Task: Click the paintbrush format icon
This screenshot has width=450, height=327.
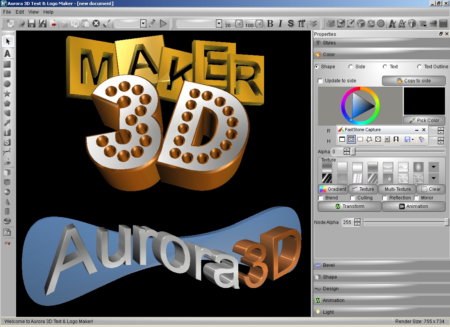Action: [x=107, y=23]
